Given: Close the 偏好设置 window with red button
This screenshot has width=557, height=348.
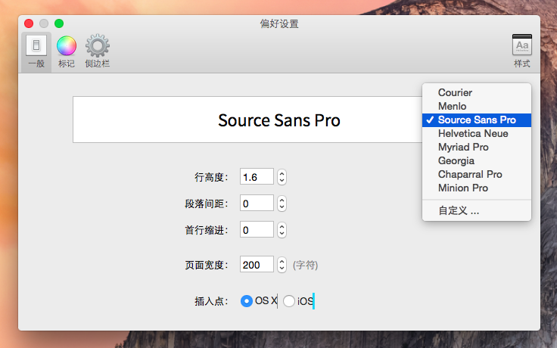Looking at the screenshot, I should pyautogui.click(x=29, y=23).
